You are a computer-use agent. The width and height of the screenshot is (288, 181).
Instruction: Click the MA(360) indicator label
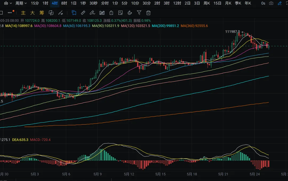pos(194,26)
